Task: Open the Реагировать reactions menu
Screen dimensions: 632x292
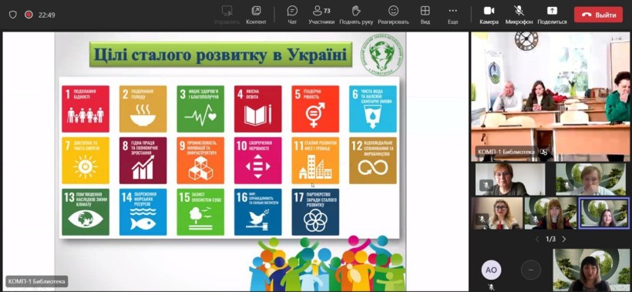Action: (393, 15)
